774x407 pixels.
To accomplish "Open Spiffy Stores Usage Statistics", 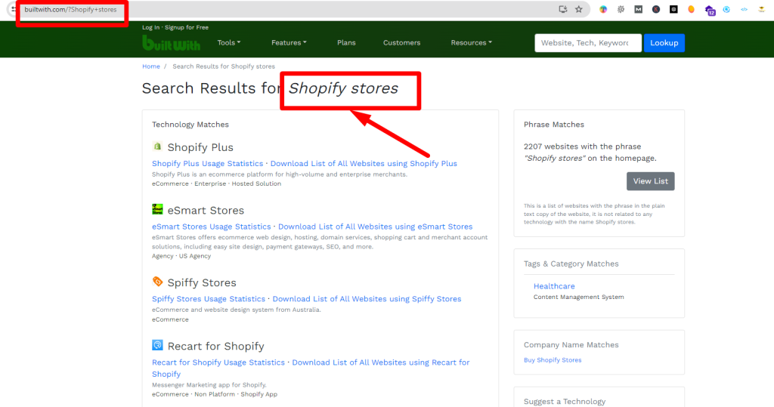I will tap(209, 299).
